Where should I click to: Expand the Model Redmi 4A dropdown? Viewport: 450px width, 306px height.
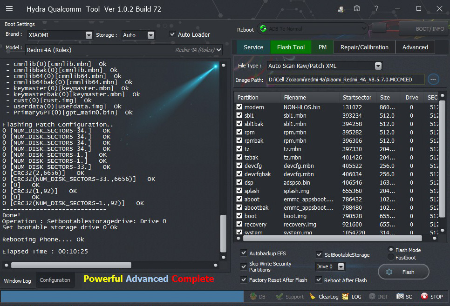pyautogui.click(x=219, y=50)
